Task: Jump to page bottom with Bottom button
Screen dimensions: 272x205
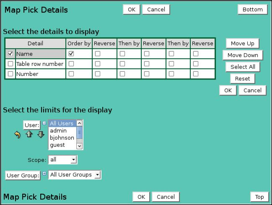Action: point(252,9)
